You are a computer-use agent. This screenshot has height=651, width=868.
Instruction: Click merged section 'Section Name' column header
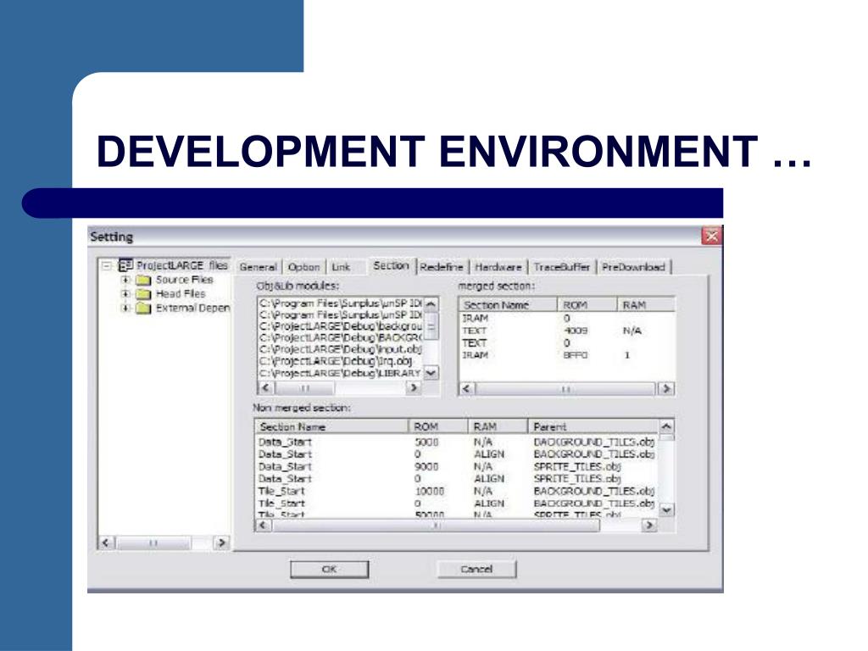coord(509,305)
